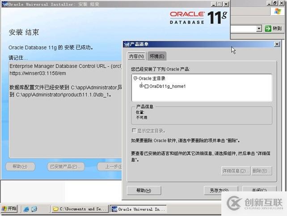Open the 开始 Start menu
Image resolution: width=287 pixels, height=216 pixels.
click(x=9, y=209)
